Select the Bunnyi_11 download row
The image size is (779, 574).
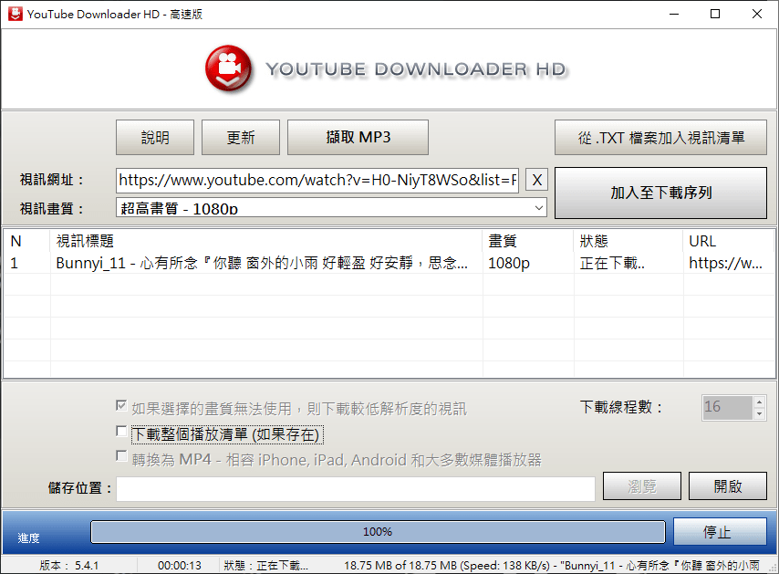265,264
